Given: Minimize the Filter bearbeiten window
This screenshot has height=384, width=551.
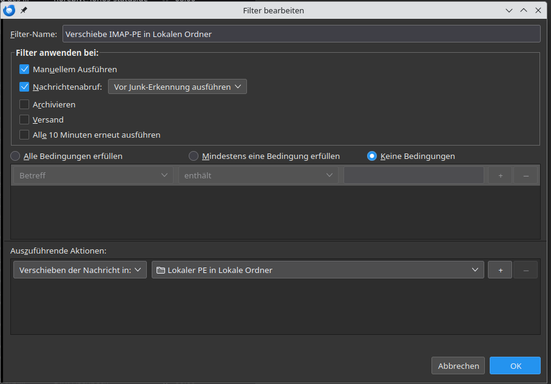Looking at the screenshot, I should pyautogui.click(x=509, y=10).
